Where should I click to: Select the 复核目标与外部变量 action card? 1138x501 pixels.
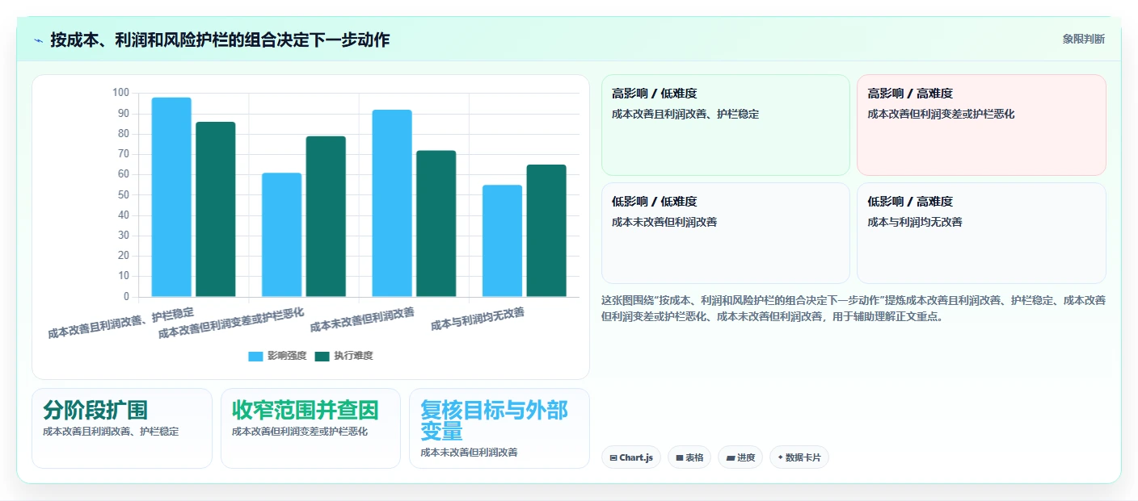coord(499,428)
